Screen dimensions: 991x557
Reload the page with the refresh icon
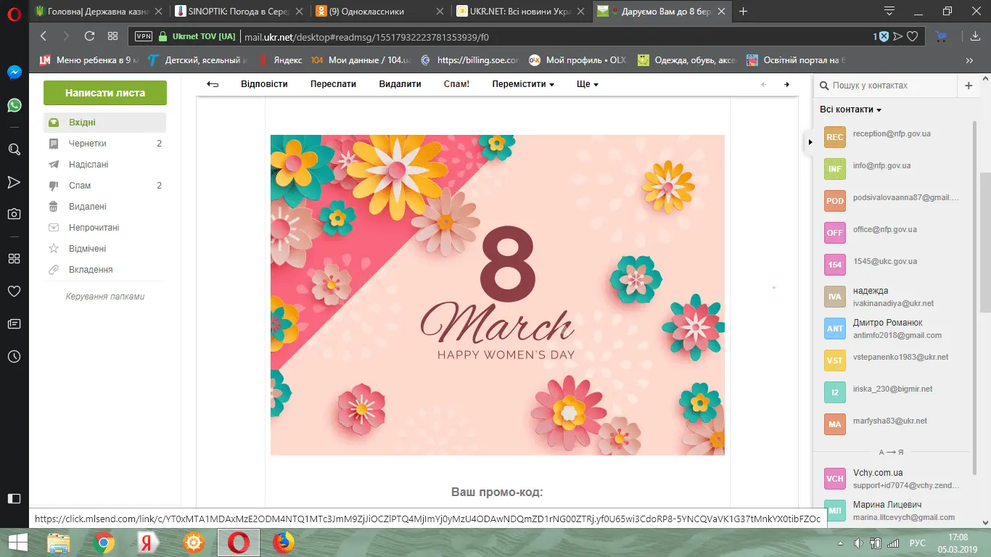pyautogui.click(x=89, y=36)
